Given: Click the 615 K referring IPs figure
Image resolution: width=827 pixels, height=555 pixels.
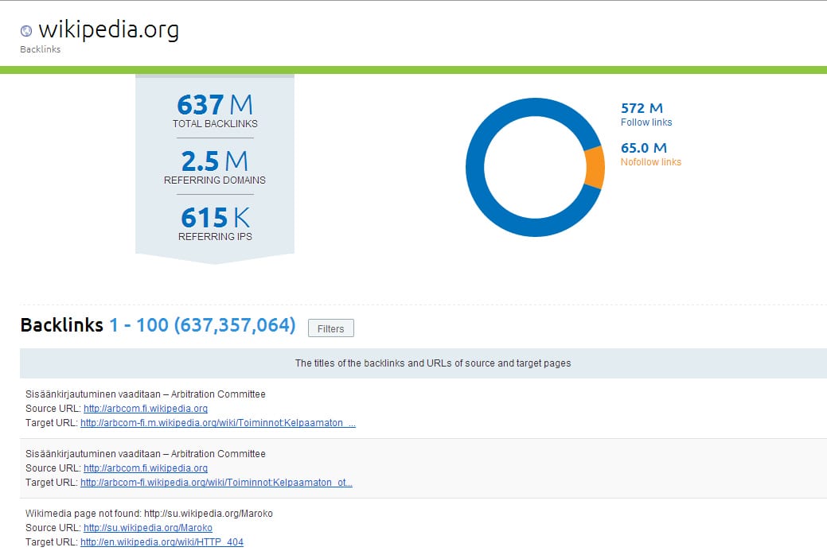Looking at the screenshot, I should (215, 217).
